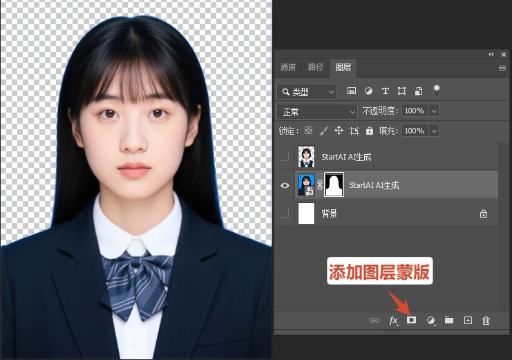Filter for shape layers icon
Viewport: 512px width, 360px height.
tap(401, 91)
